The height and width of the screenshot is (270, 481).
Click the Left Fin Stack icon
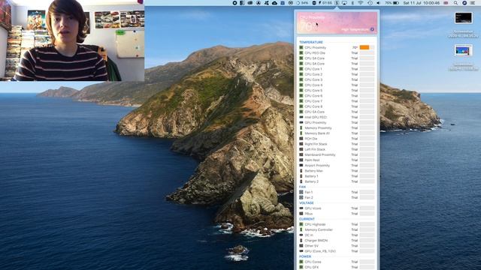point(301,149)
